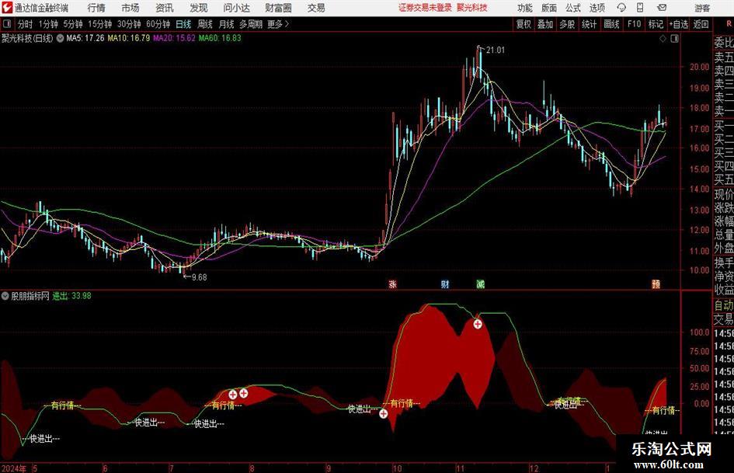
Task: Expand the 更多 period options
Action: point(278,24)
